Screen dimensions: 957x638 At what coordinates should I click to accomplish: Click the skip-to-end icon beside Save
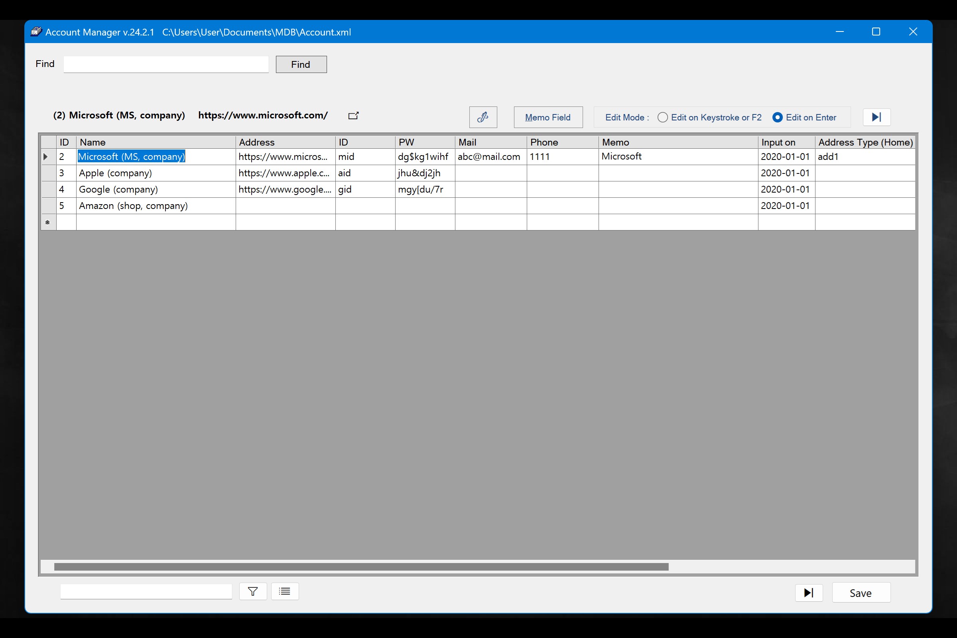[809, 593]
